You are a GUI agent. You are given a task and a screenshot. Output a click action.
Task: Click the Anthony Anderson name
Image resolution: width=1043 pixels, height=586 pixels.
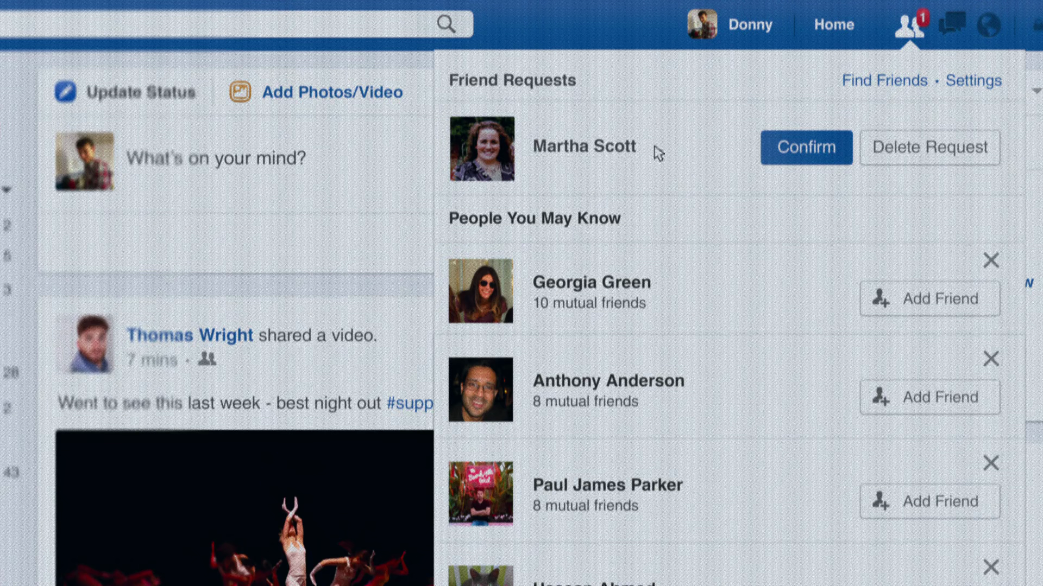coord(608,381)
